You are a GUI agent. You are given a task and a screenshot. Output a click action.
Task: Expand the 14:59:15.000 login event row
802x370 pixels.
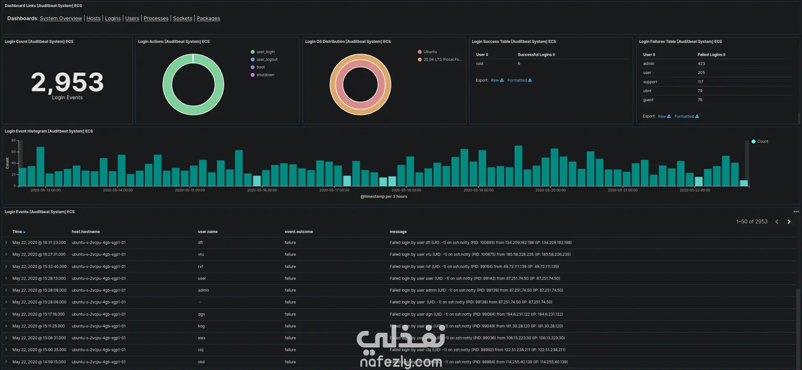[6, 362]
